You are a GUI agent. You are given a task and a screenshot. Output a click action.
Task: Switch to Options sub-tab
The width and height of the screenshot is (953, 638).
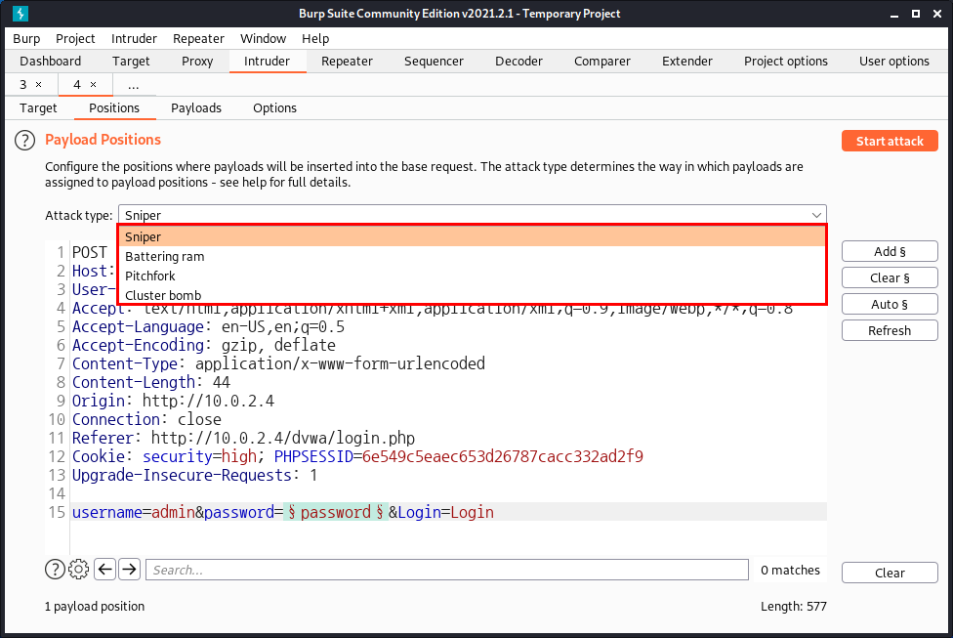[274, 108]
